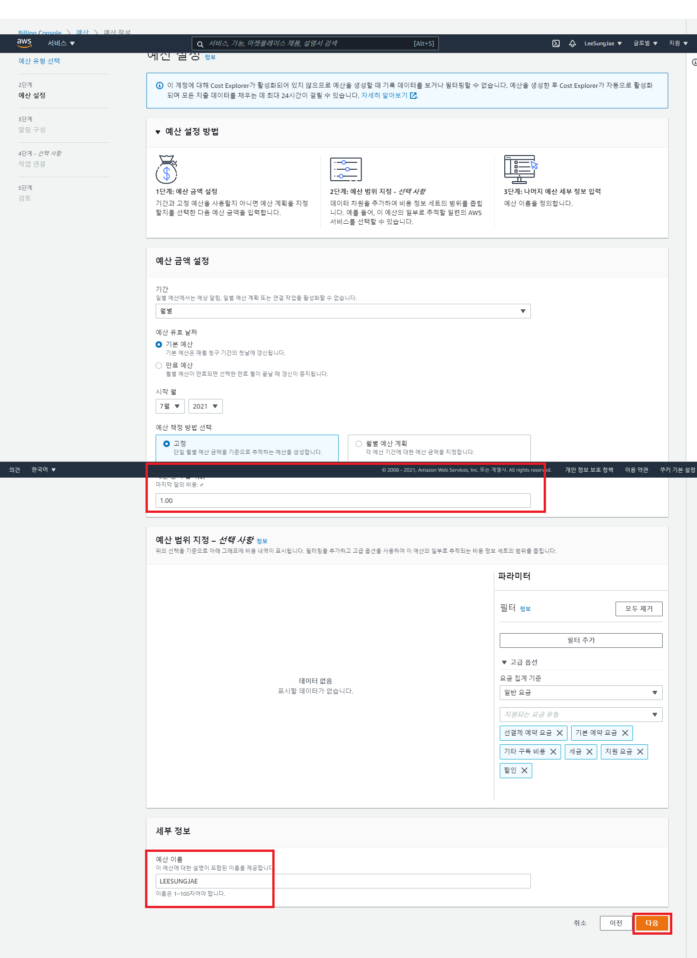
Task: Open the start month dropdown 7월
Action: point(170,406)
